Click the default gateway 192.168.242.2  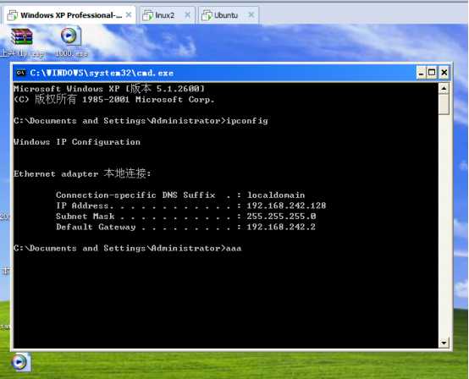point(281,227)
